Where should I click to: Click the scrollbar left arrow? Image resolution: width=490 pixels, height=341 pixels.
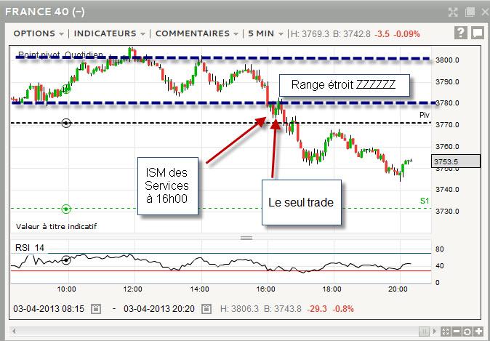(x=13, y=332)
